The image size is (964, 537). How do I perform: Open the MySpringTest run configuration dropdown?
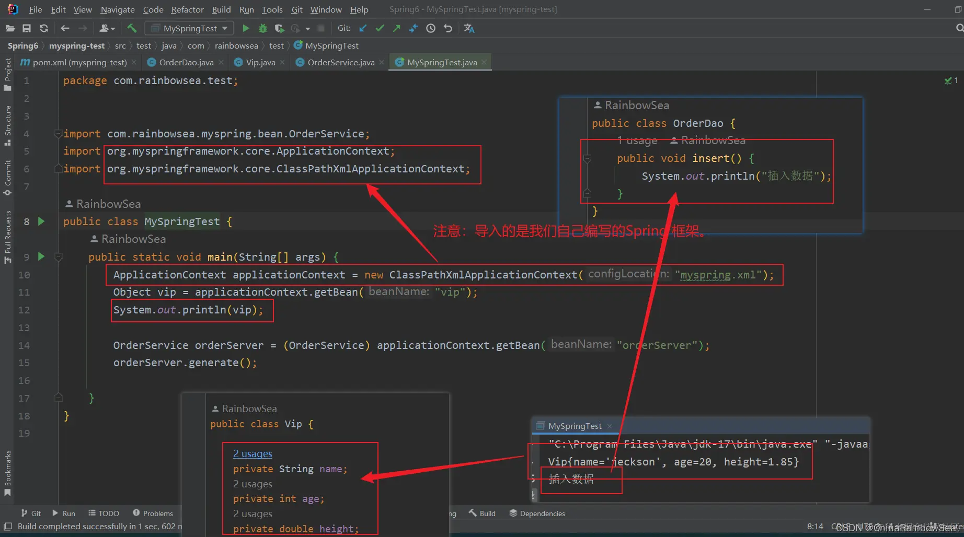click(189, 28)
